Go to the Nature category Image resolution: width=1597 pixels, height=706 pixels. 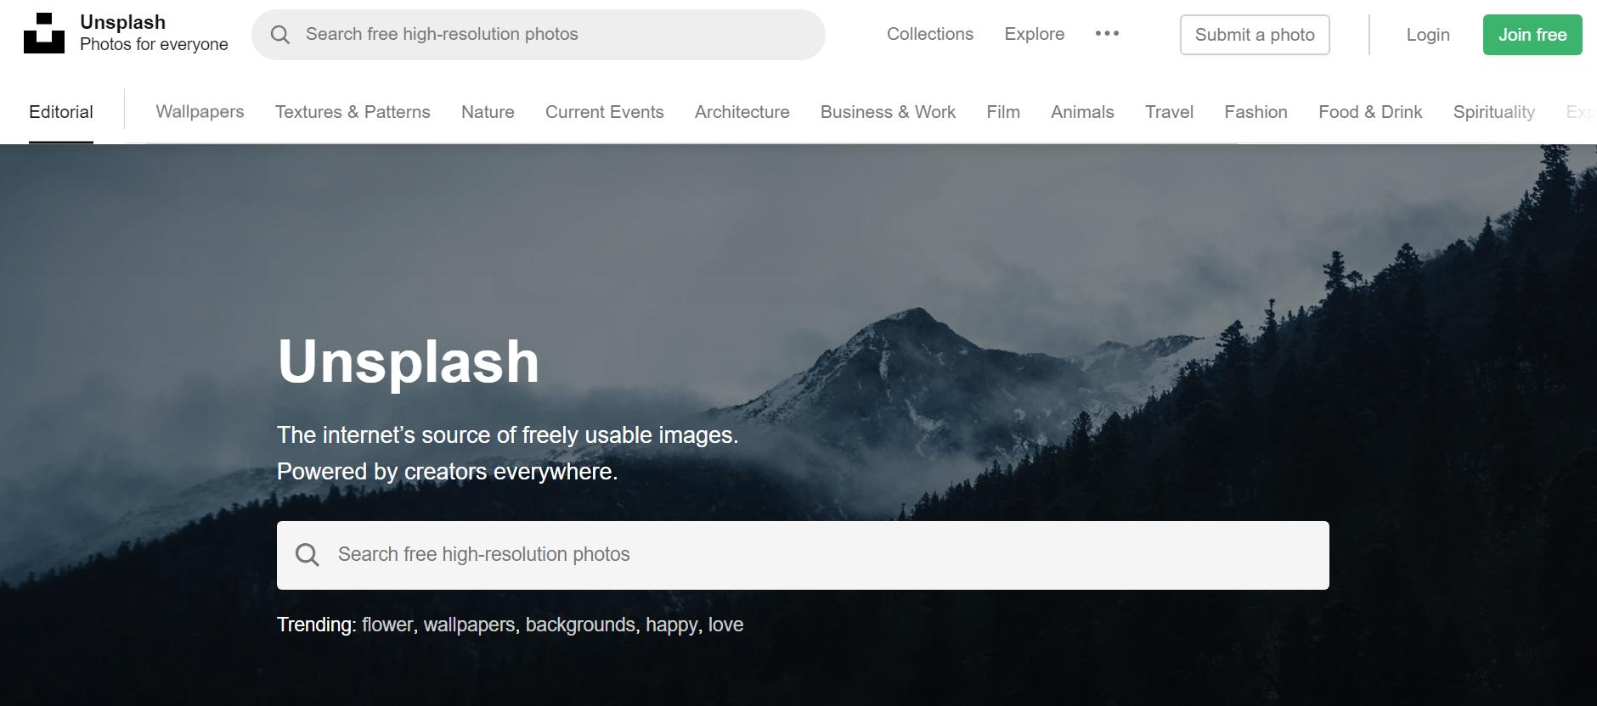[x=488, y=112]
